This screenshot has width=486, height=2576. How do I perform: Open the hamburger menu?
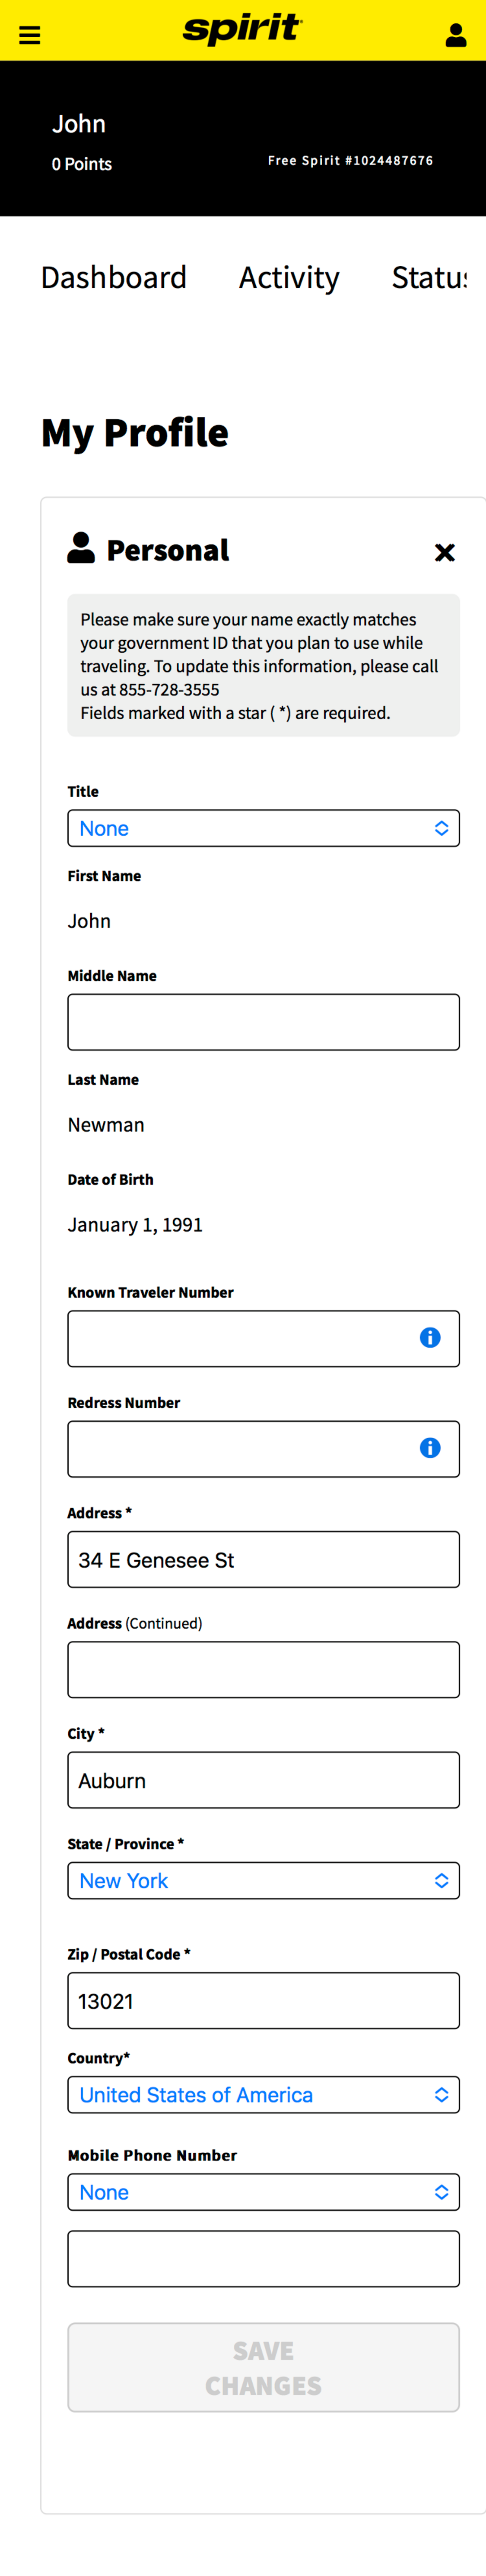coord(30,36)
